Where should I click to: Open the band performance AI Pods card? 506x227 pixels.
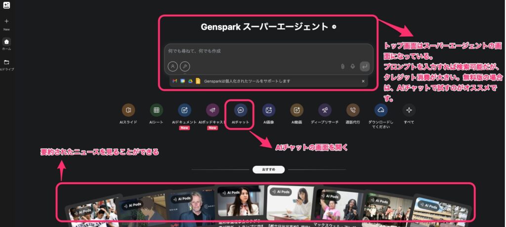[x=387, y=208]
